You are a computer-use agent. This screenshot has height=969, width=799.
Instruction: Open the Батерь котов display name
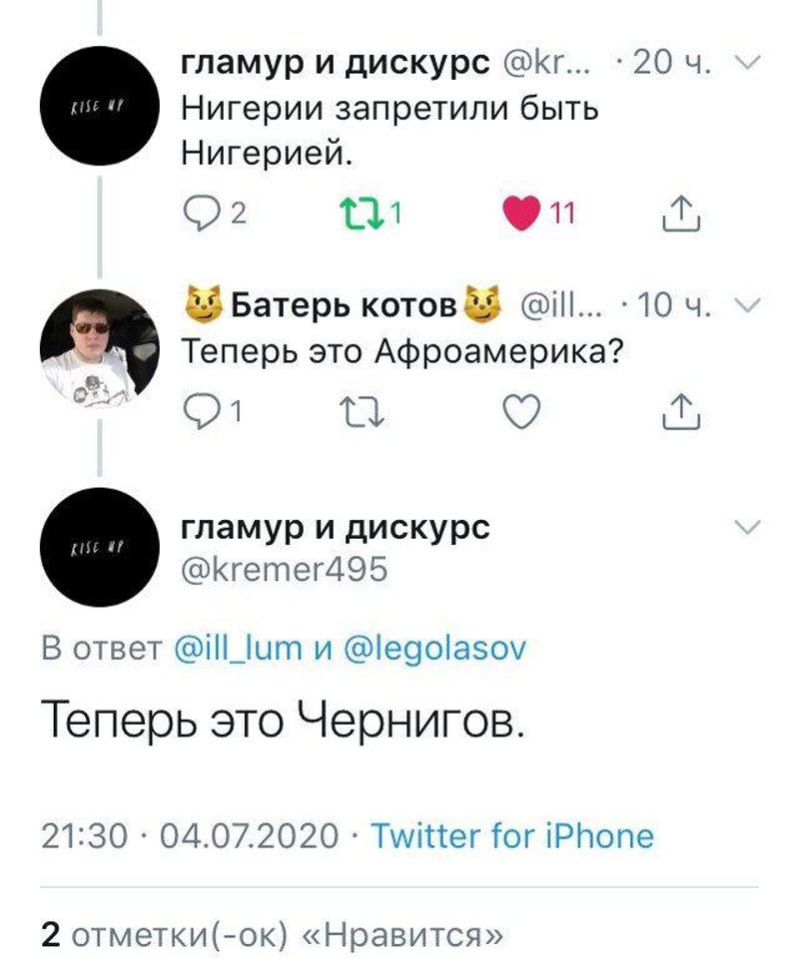pyautogui.click(x=344, y=304)
